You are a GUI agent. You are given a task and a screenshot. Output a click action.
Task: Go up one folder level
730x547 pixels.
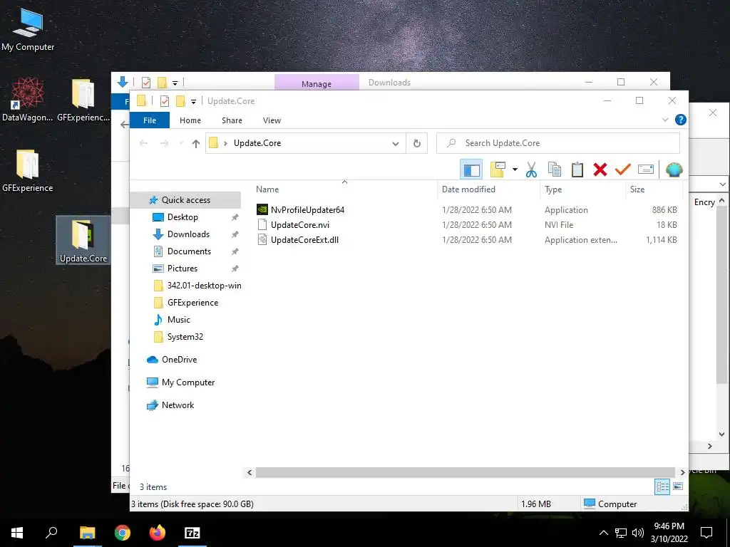196,144
